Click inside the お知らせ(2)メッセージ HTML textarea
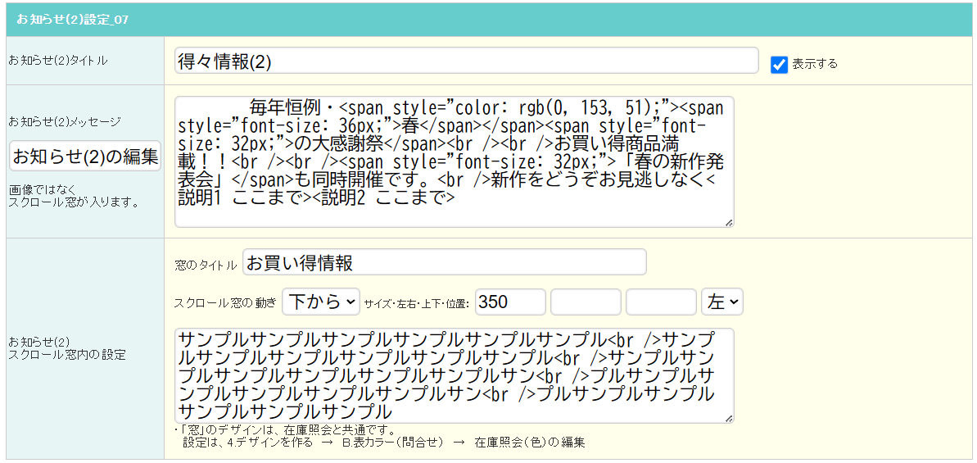This screenshot has height=463, width=977. pyautogui.click(x=455, y=162)
